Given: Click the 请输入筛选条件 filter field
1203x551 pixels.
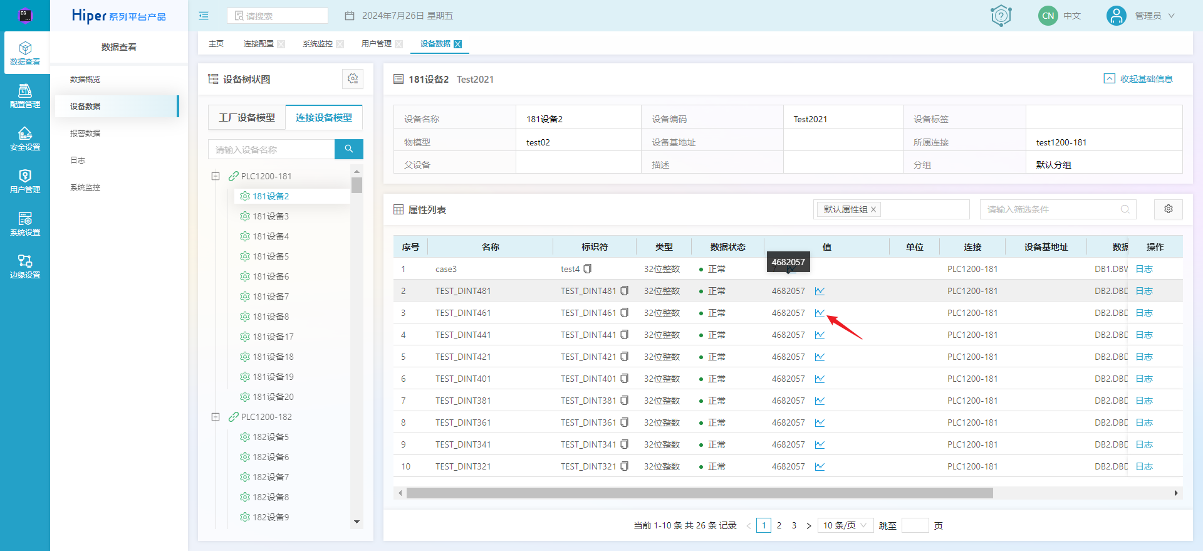Looking at the screenshot, I should tap(1058, 209).
